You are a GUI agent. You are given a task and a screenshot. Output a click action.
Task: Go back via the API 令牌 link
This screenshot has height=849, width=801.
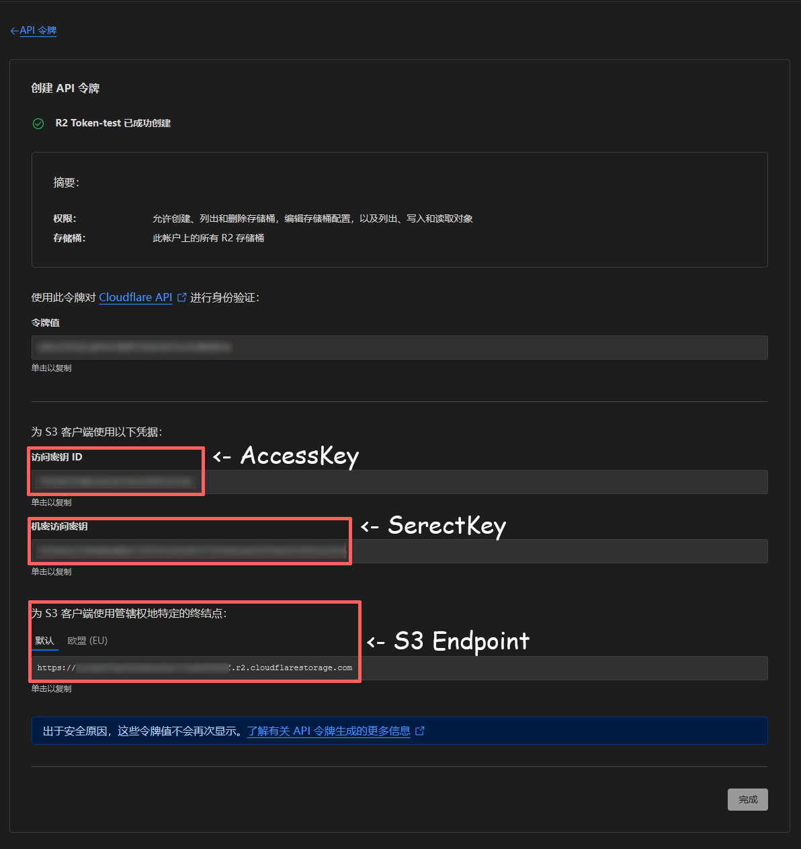pyautogui.click(x=38, y=31)
